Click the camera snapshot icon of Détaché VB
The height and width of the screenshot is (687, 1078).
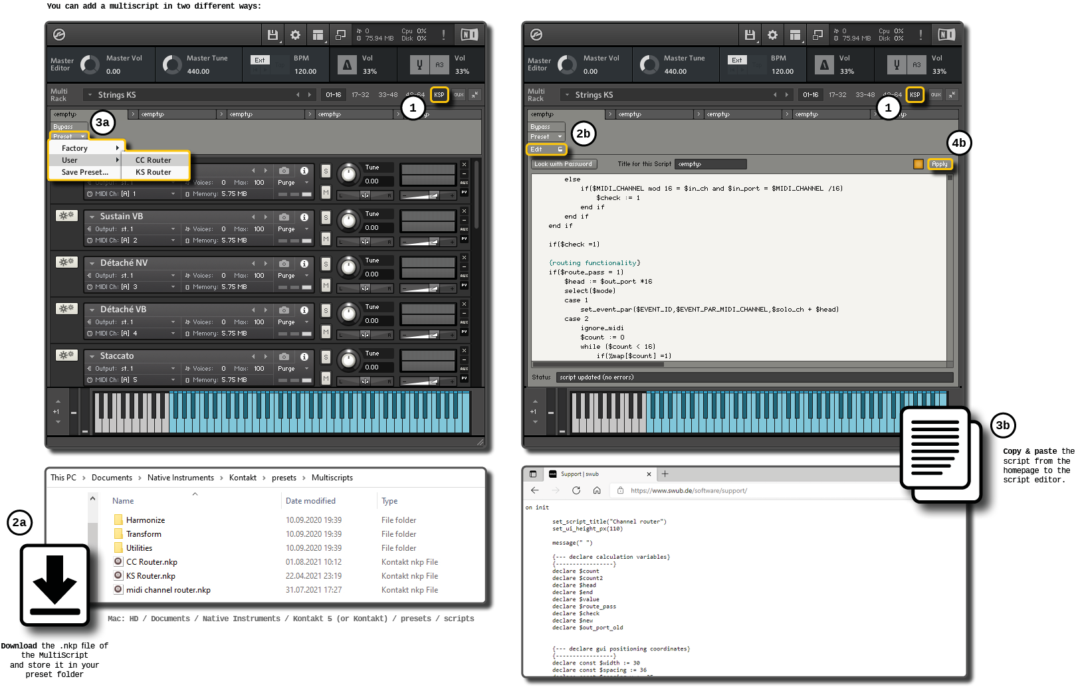[284, 310]
